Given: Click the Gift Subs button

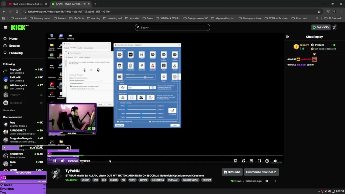Looking at the screenshot, I should [x=232, y=172].
